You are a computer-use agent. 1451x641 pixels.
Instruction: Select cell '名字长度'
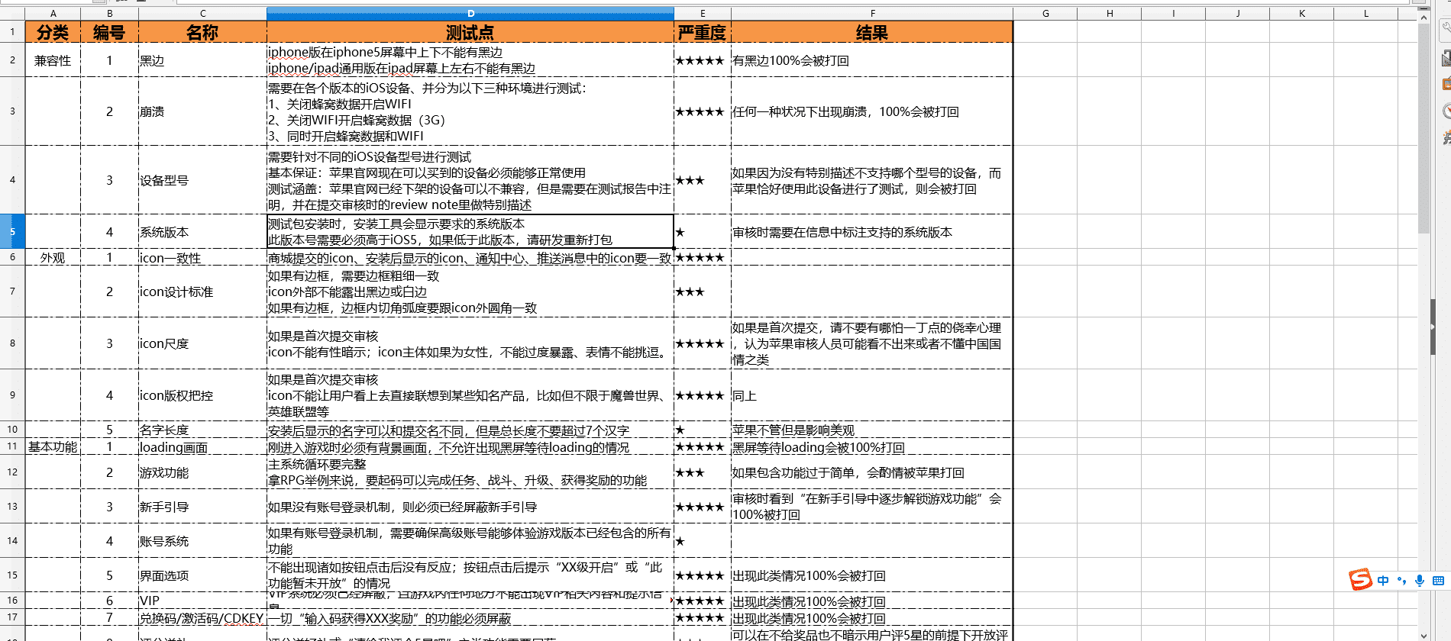202,430
